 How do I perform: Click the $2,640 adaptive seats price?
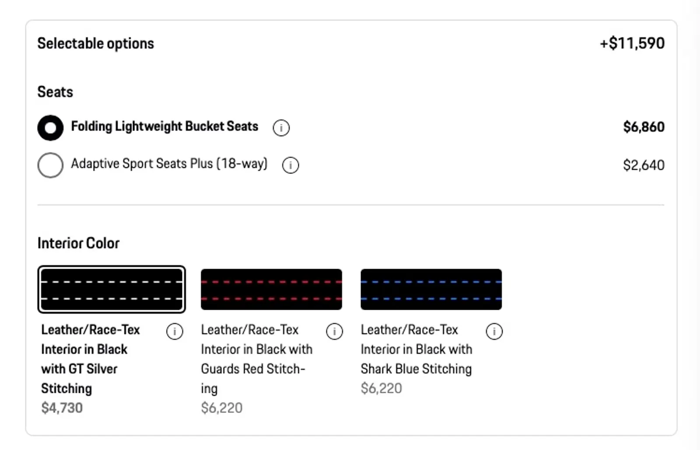click(x=644, y=165)
